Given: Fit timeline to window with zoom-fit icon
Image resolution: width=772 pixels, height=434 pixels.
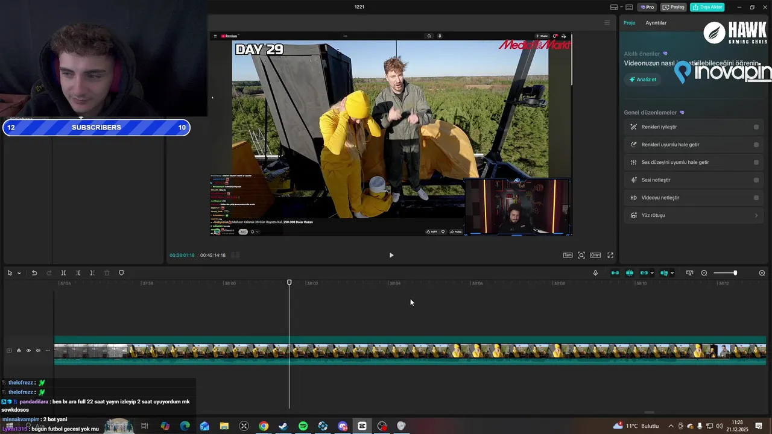Looking at the screenshot, I should coord(689,273).
